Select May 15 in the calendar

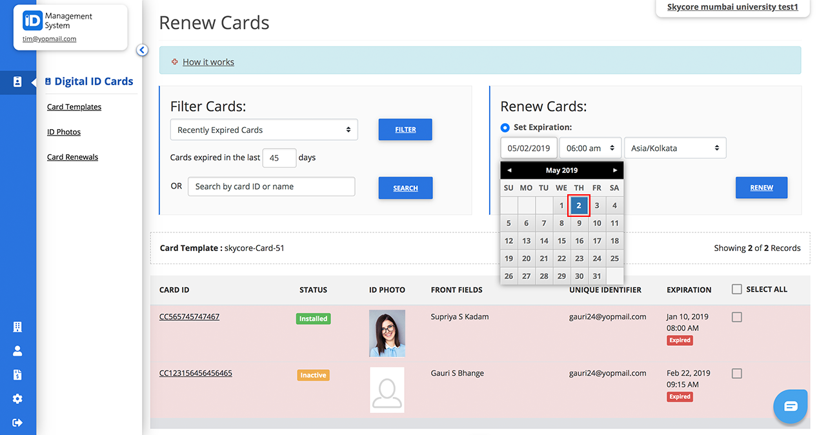[561, 241]
